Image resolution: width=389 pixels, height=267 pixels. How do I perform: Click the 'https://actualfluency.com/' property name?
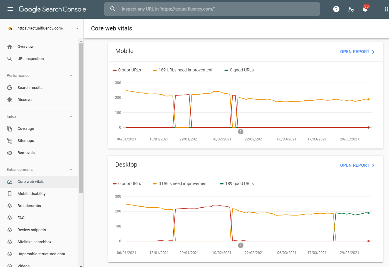tap(40, 28)
